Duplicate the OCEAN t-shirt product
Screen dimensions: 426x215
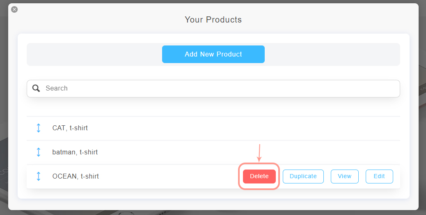[x=303, y=176]
